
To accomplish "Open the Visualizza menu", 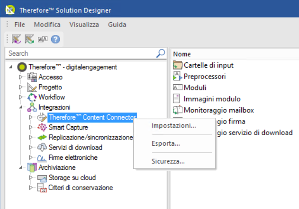I will point(84,24).
